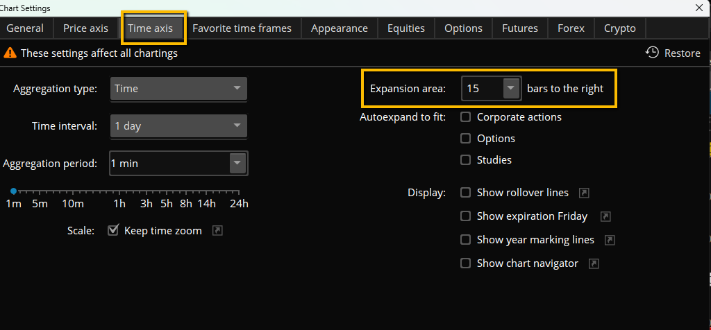Enable Show chart navigator checkbox

pos(465,263)
